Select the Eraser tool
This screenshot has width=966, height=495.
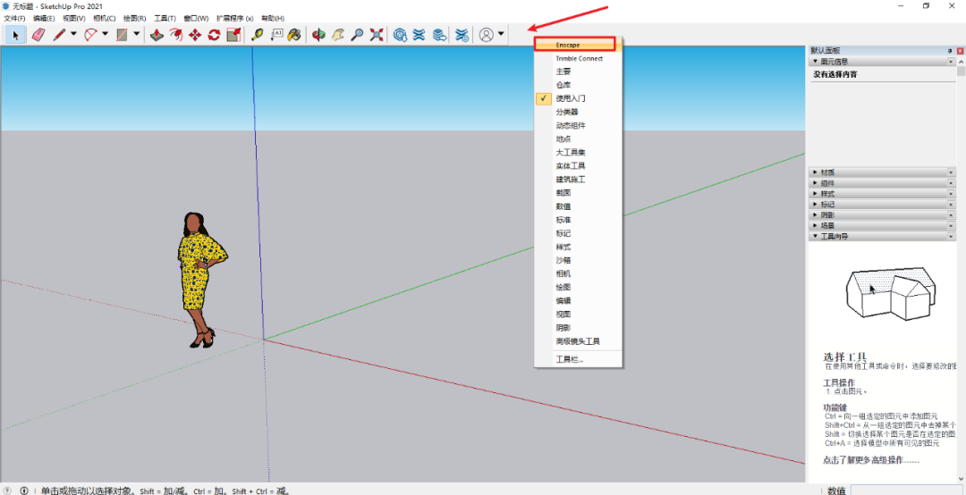point(38,35)
